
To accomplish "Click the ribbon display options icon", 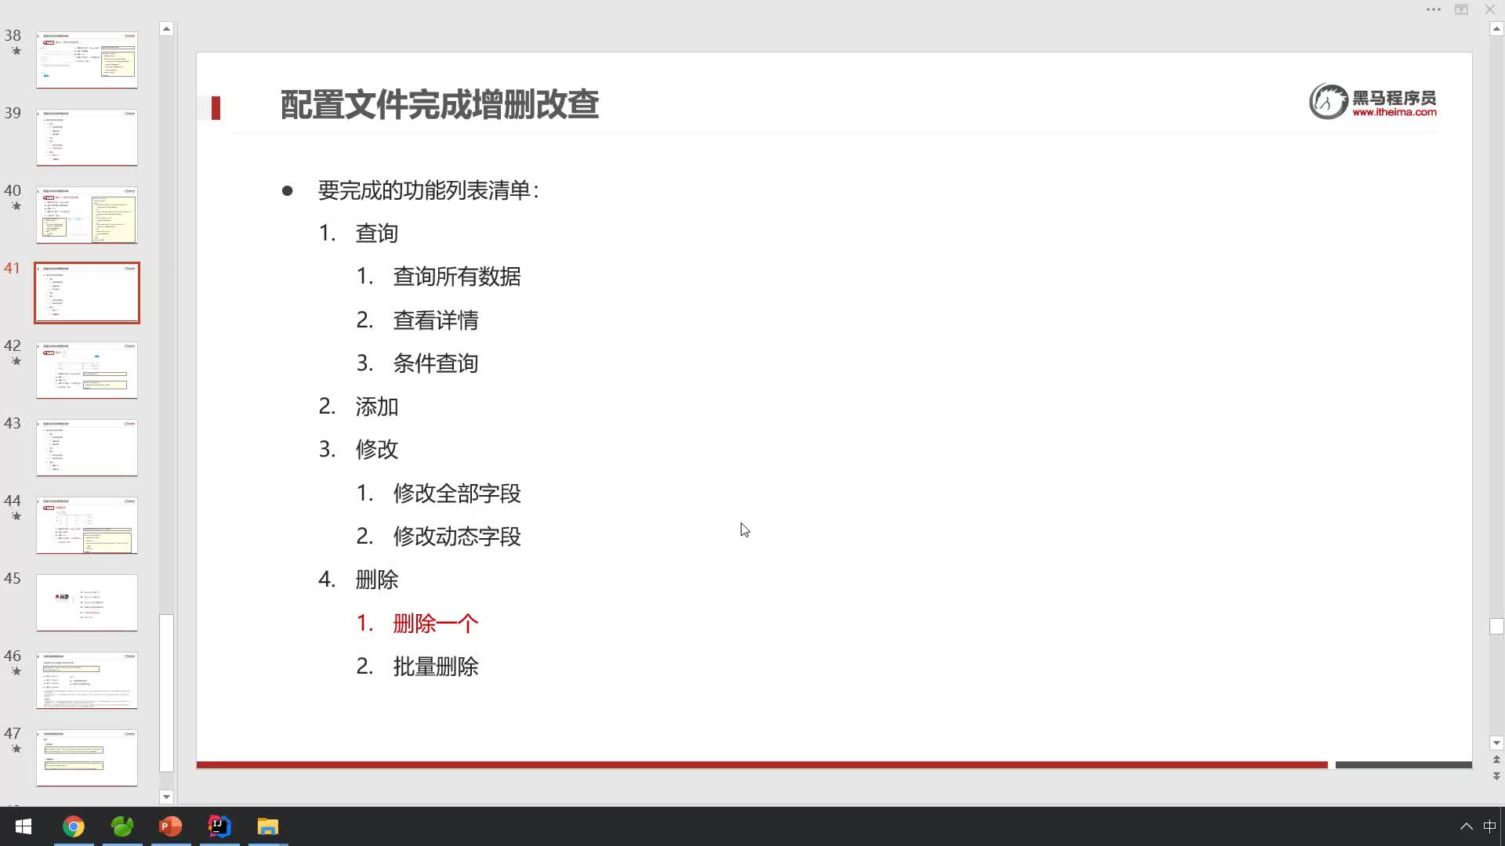I will point(1462,9).
